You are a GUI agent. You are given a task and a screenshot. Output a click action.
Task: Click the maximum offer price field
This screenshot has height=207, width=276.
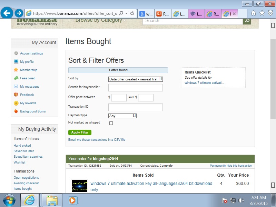(x=146, y=98)
